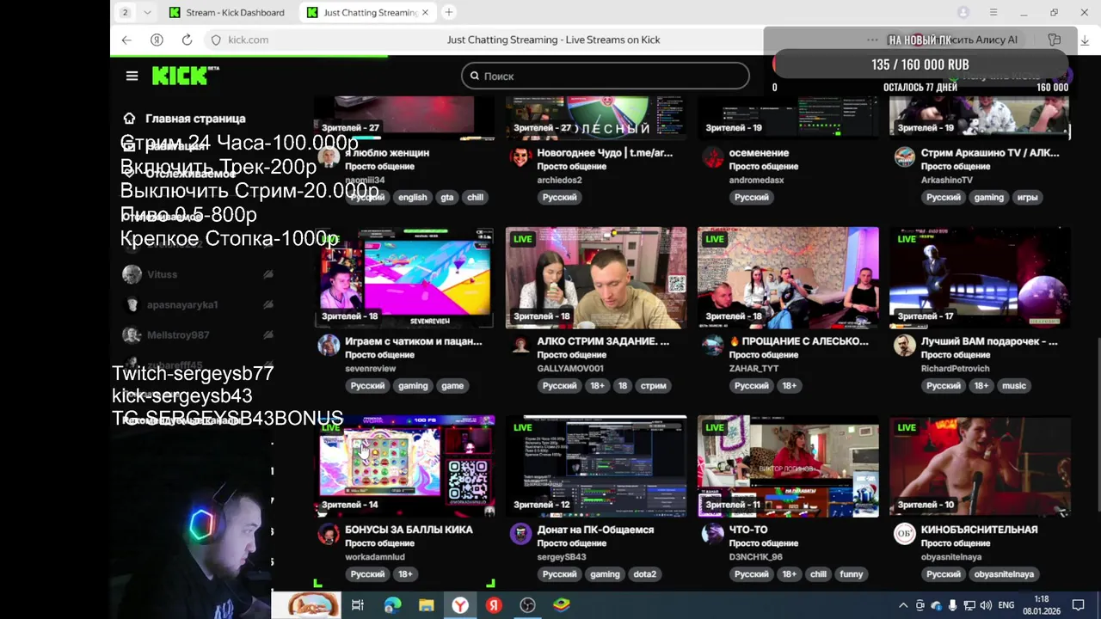
Task: Open the browser downloads icon
Action: [x=1085, y=40]
